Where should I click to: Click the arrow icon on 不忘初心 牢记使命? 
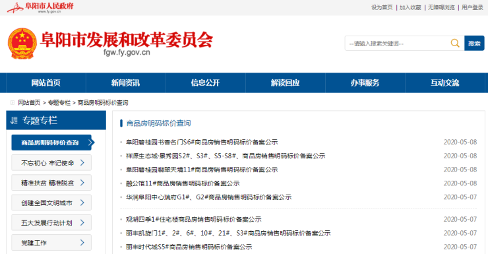tap(82, 162)
